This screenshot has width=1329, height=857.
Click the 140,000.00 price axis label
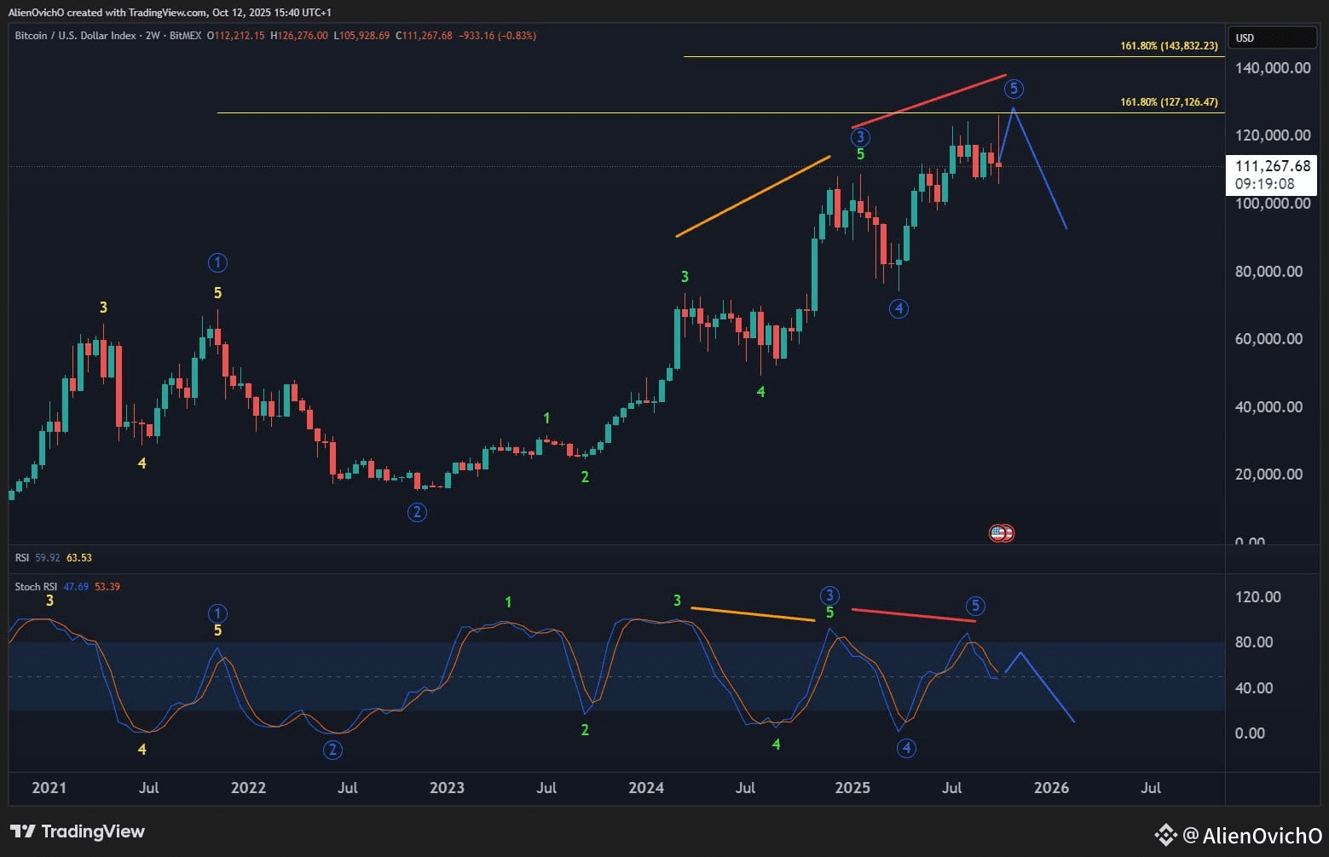(1273, 68)
